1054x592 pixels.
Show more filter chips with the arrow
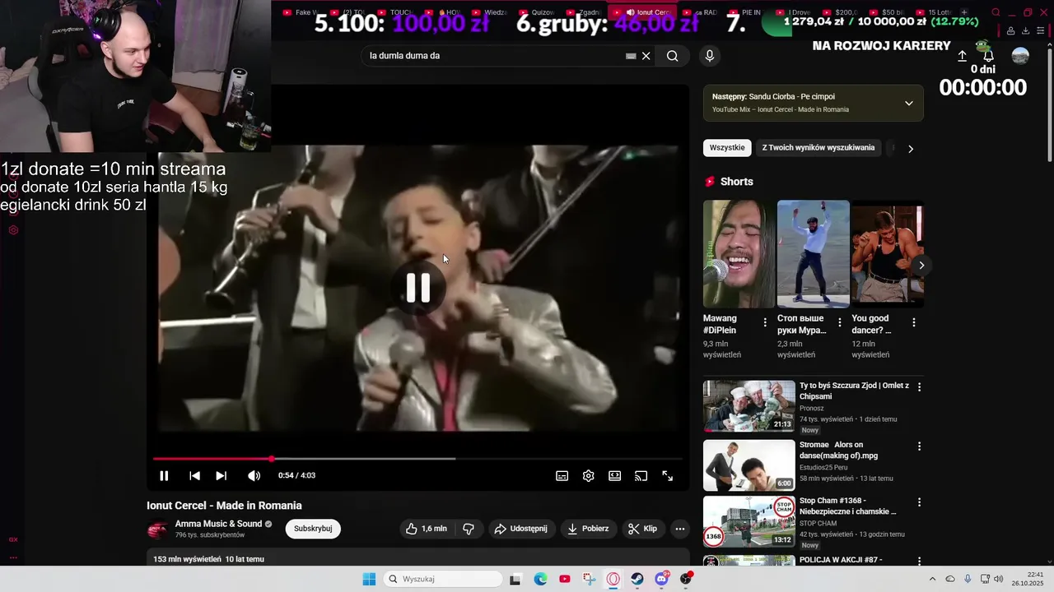coord(911,149)
